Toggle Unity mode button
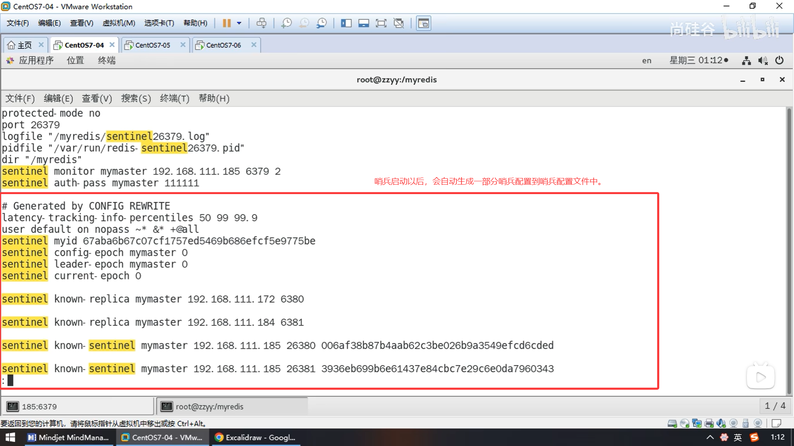This screenshot has width=794, height=446. (x=399, y=23)
